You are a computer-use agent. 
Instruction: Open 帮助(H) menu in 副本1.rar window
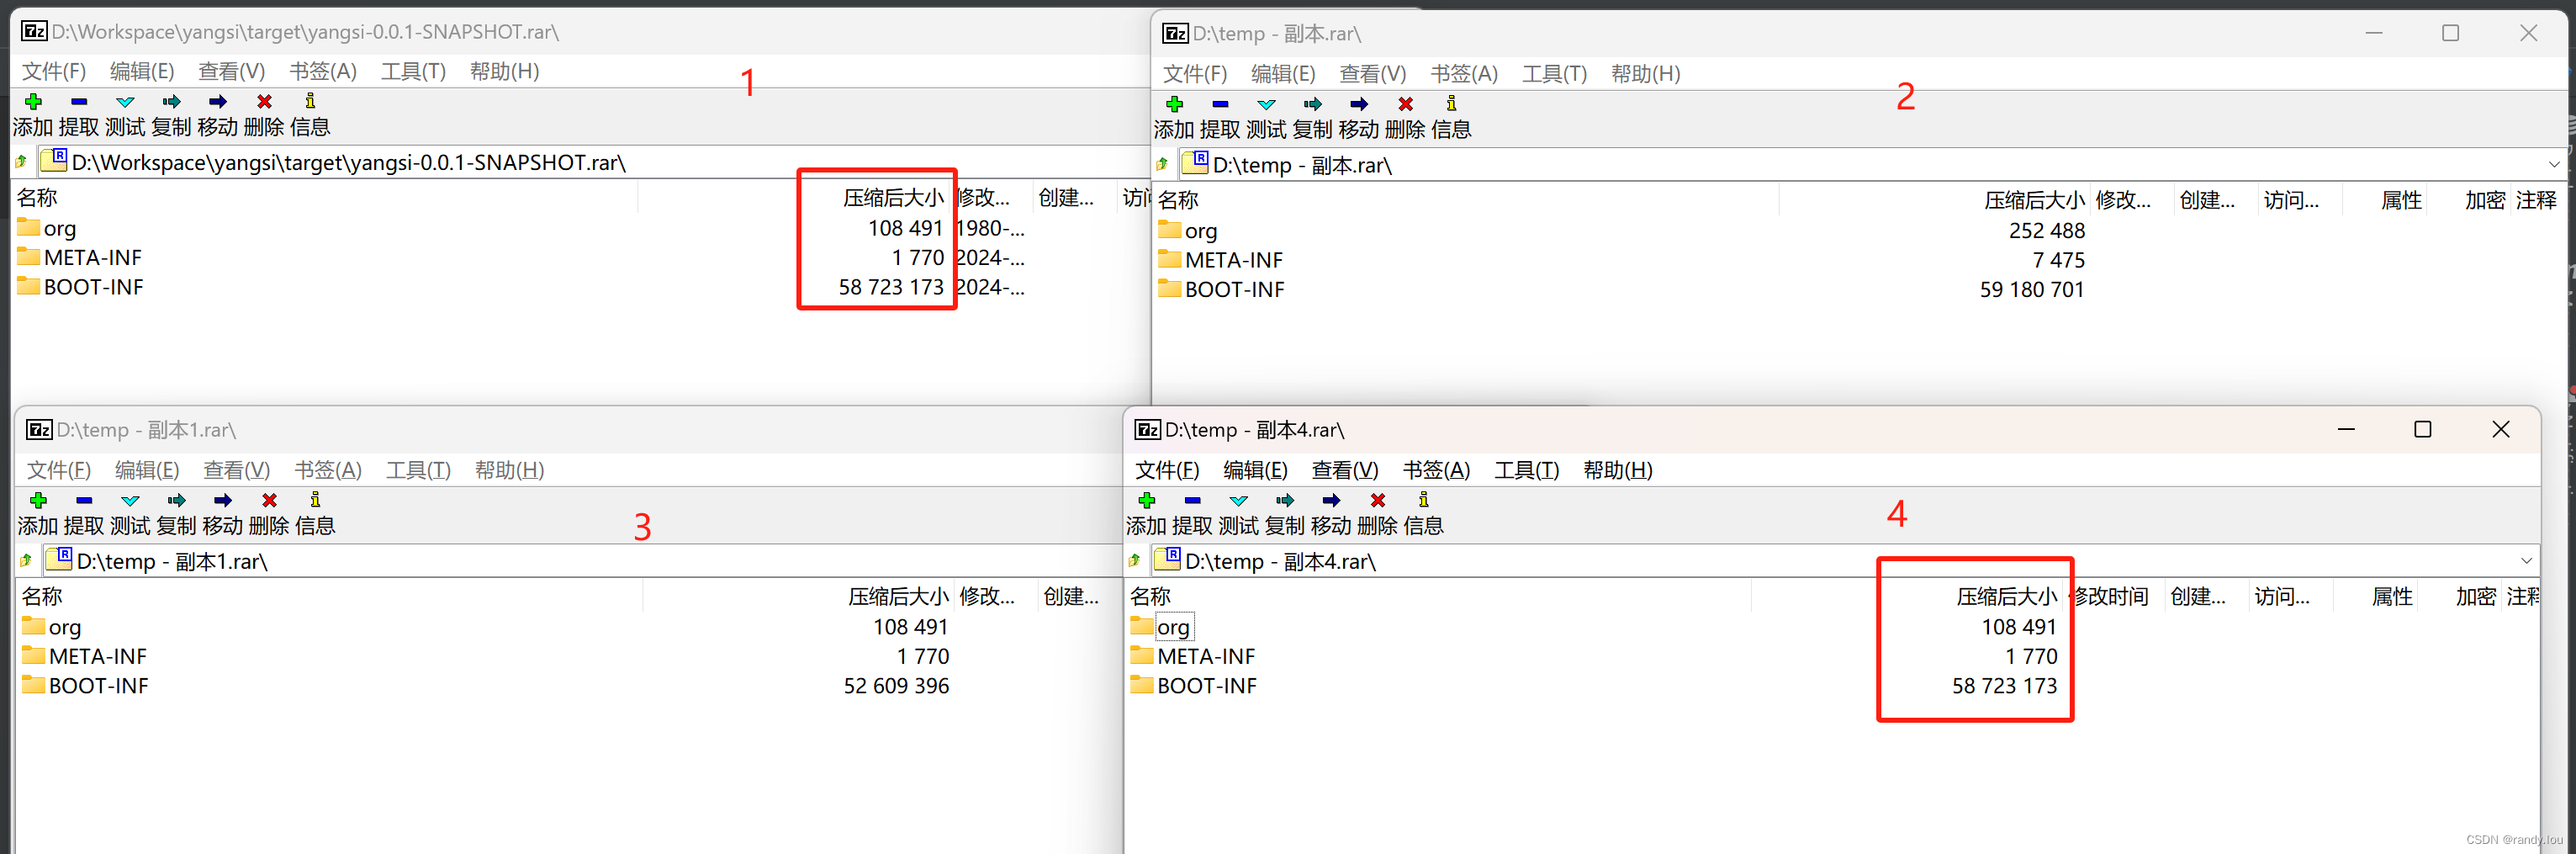coord(509,470)
